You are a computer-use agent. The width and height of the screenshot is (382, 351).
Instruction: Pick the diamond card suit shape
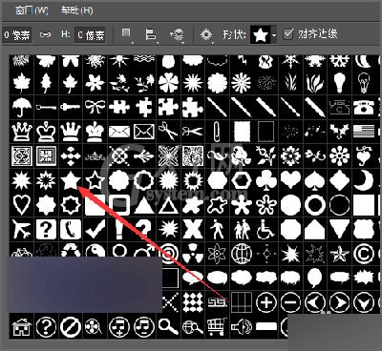pyautogui.click(x=340, y=180)
